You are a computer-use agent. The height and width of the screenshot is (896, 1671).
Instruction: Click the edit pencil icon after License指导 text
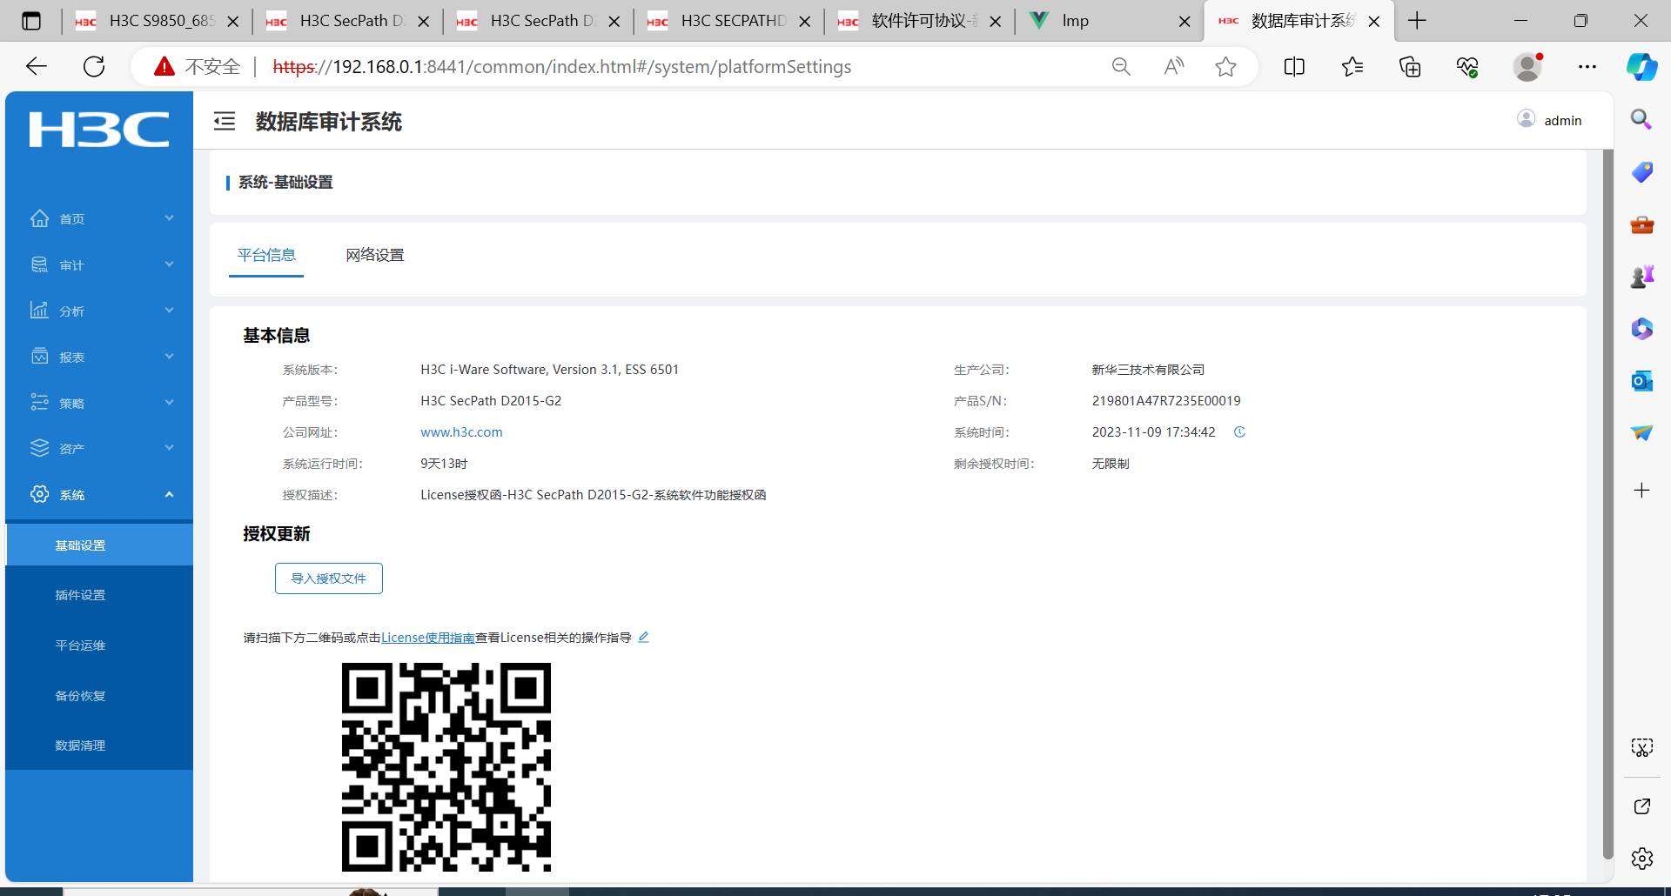pos(644,637)
